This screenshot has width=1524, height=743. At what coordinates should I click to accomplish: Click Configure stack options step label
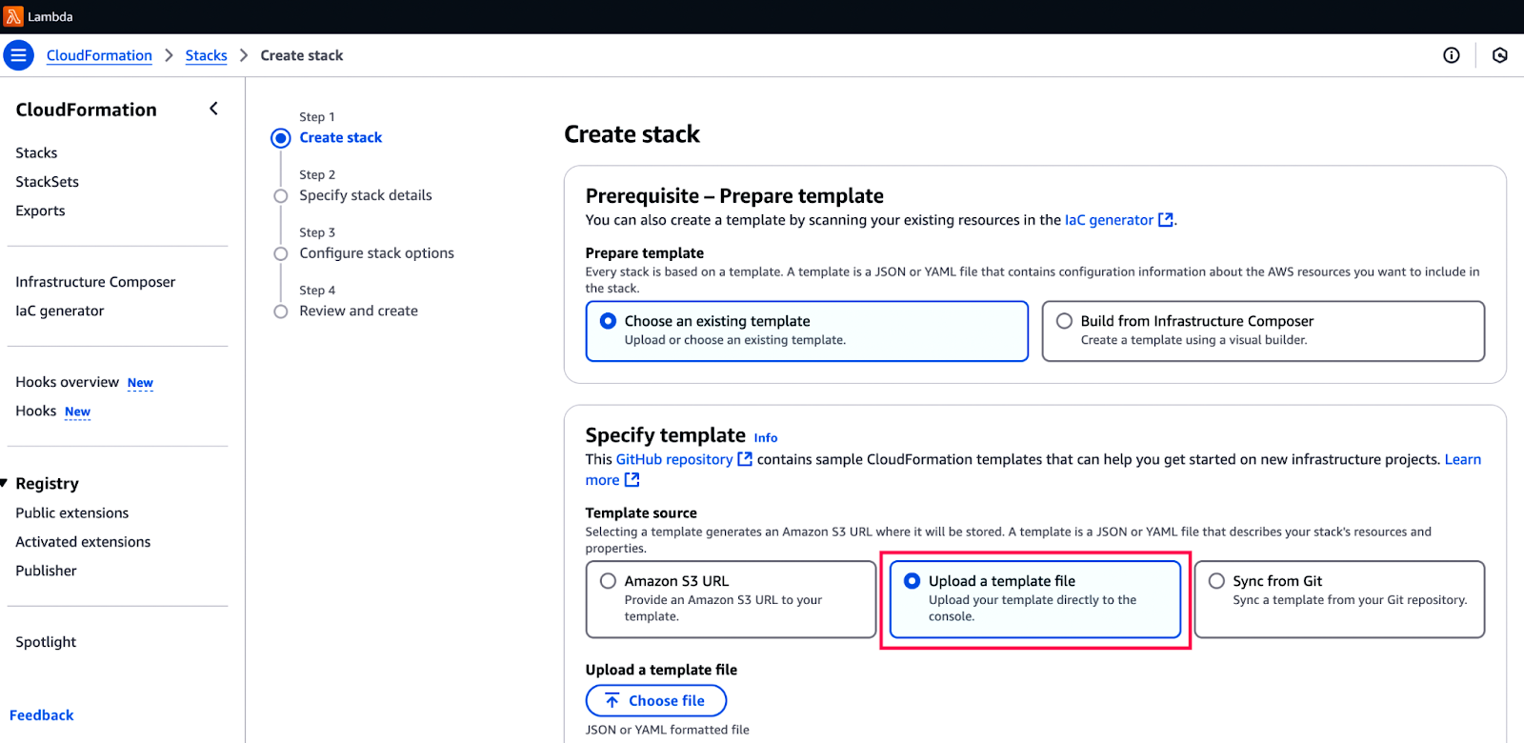[x=377, y=253]
